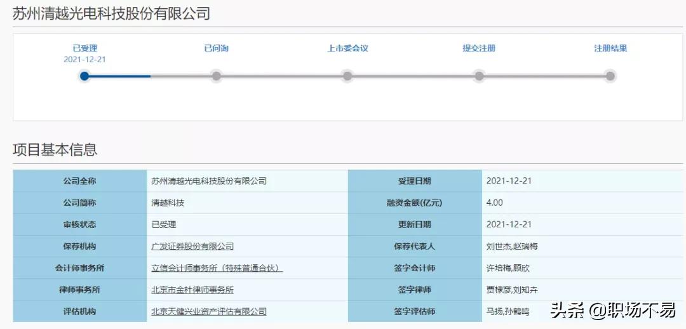Click the 项目基本信息 section heading
Screen dimensions: 686x329
point(55,150)
